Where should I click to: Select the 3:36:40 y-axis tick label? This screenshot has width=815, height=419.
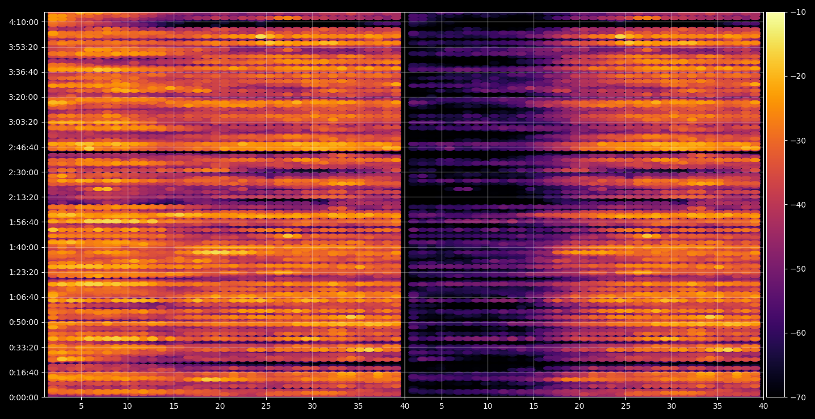tap(24, 72)
